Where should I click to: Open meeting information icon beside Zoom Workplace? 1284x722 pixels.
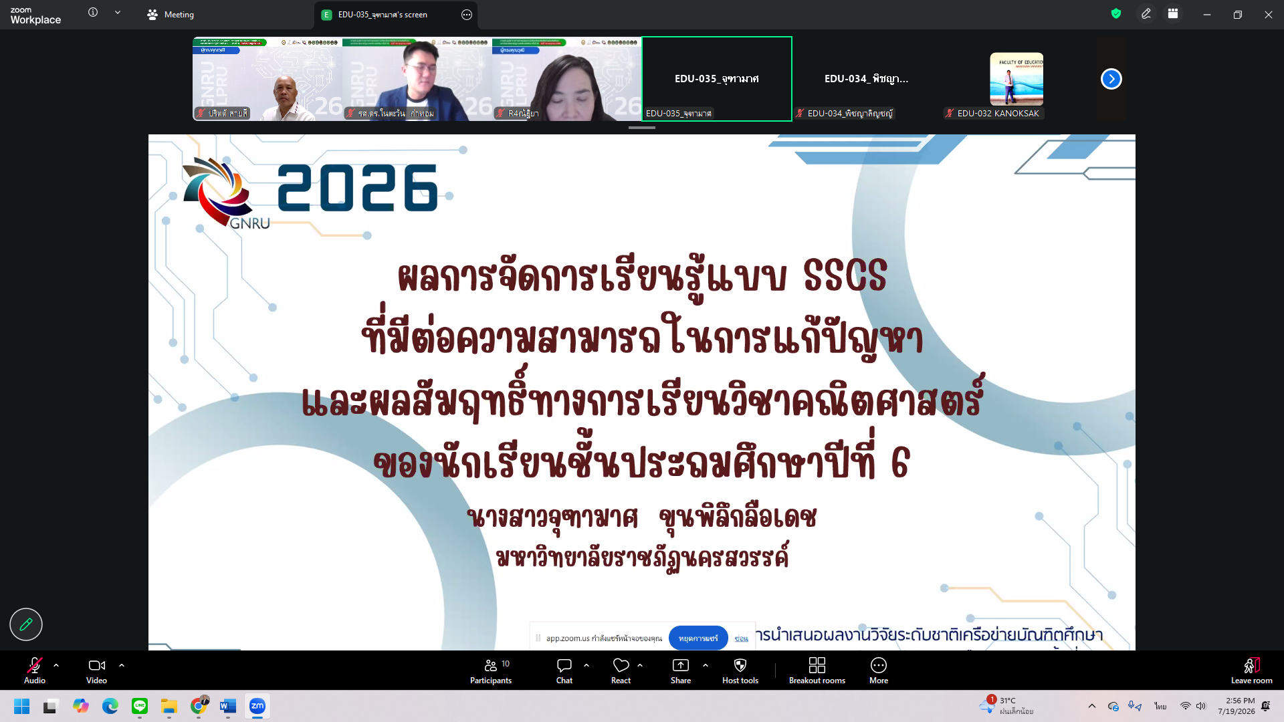[93, 12]
